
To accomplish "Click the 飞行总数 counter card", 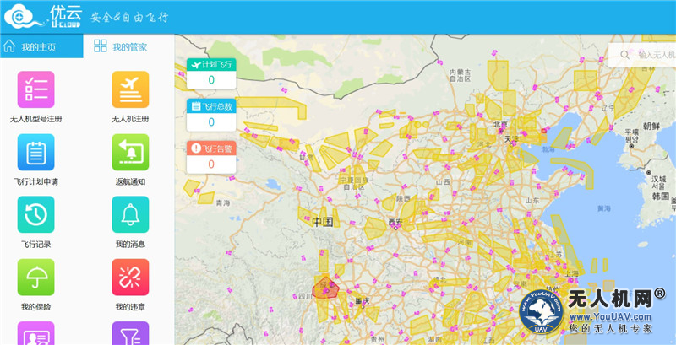I will tap(210, 114).
